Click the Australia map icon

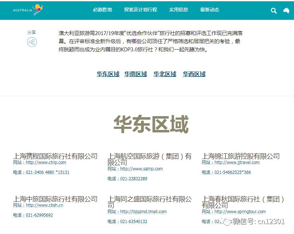286,11
